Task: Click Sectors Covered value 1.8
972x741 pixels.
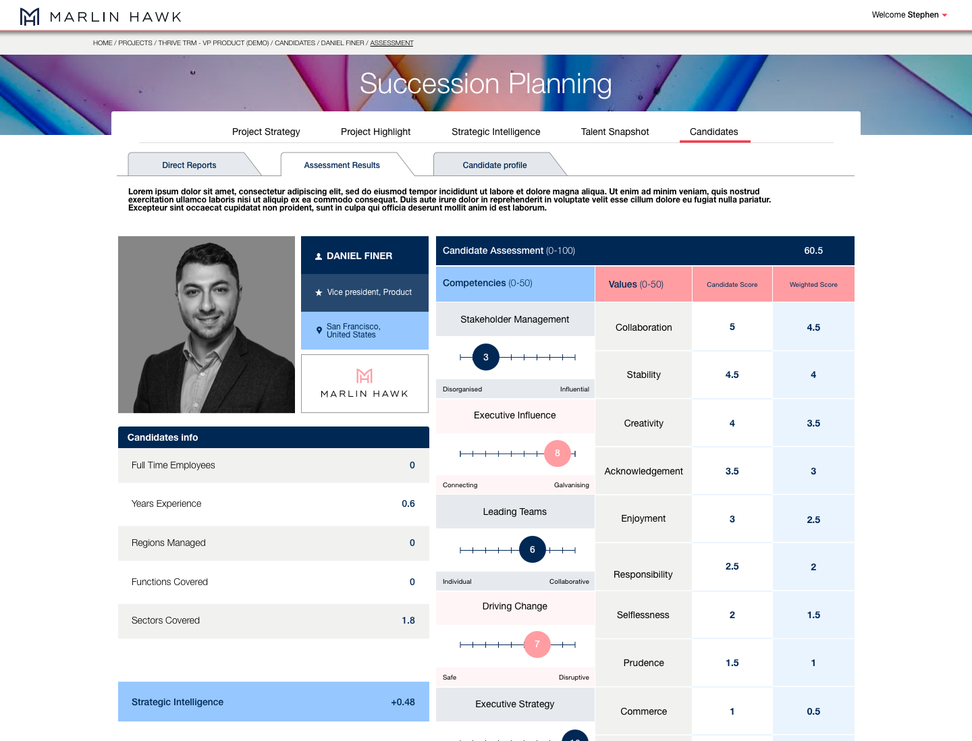Action: [408, 620]
